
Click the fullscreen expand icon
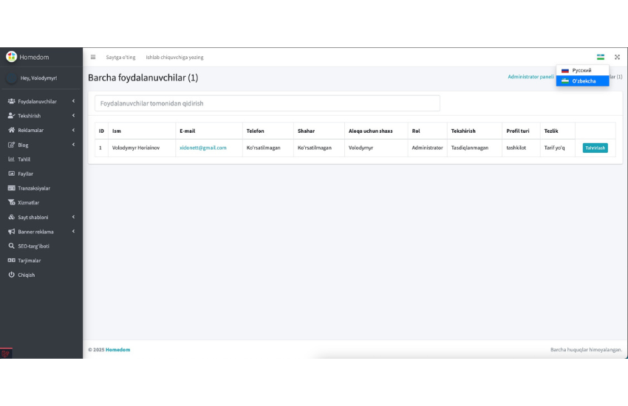click(x=617, y=57)
